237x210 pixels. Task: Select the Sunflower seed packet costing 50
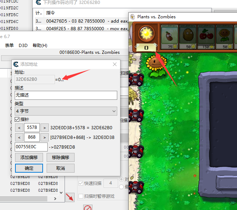[224, 37]
